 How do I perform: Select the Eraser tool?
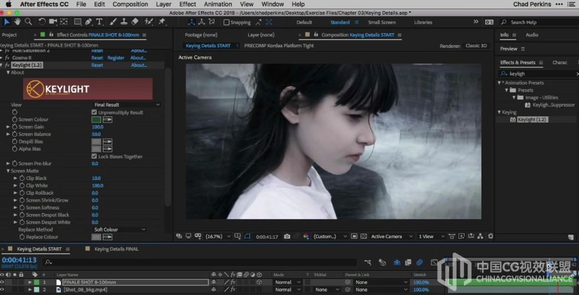[135, 22]
